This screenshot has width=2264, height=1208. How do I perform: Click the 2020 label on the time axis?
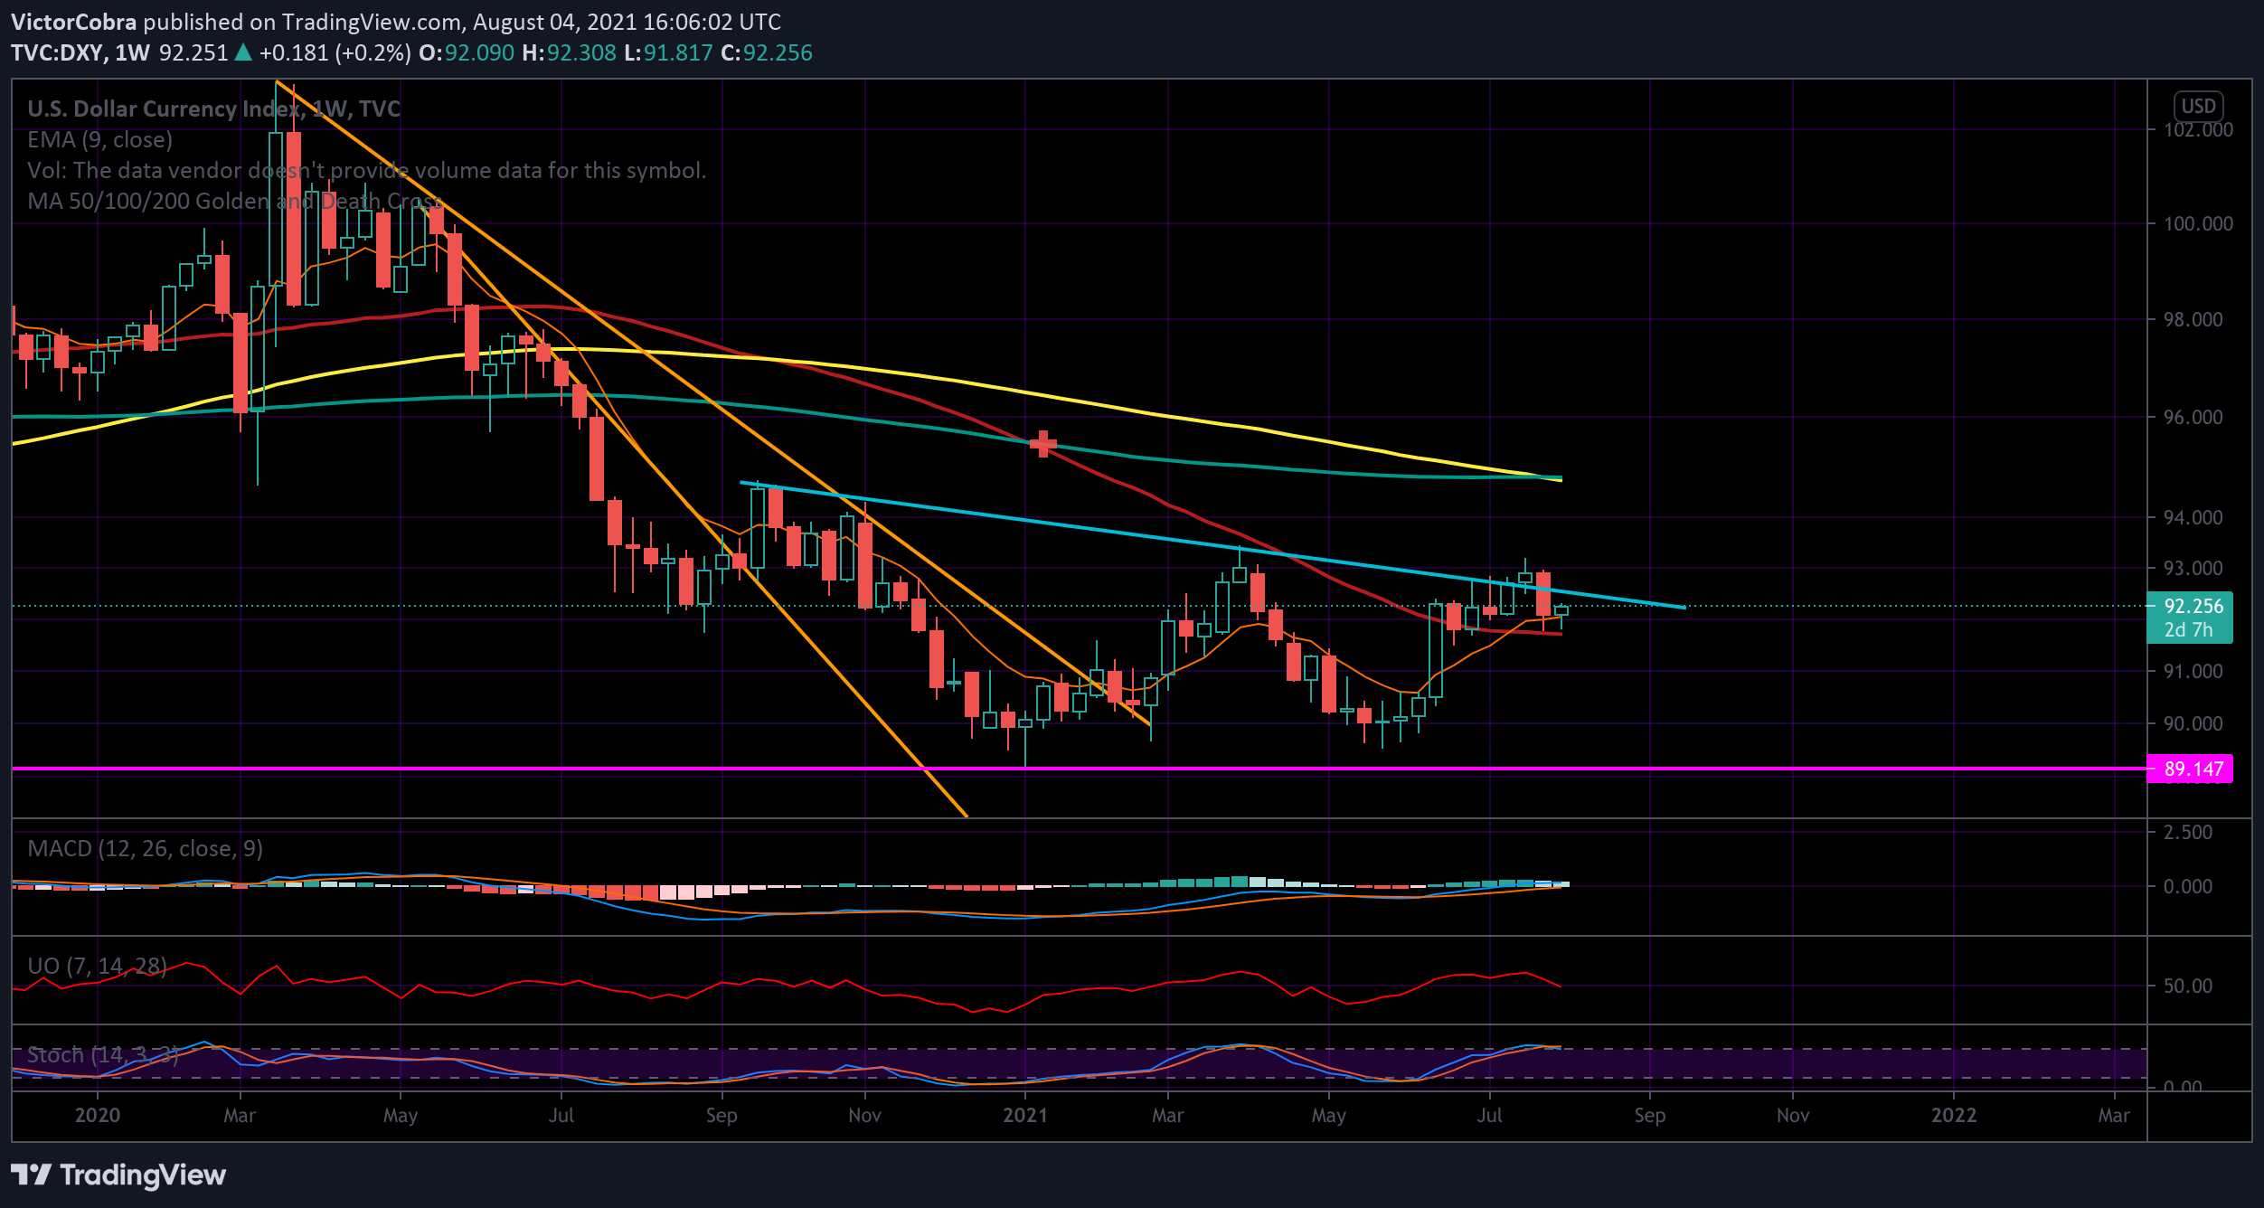(97, 1115)
